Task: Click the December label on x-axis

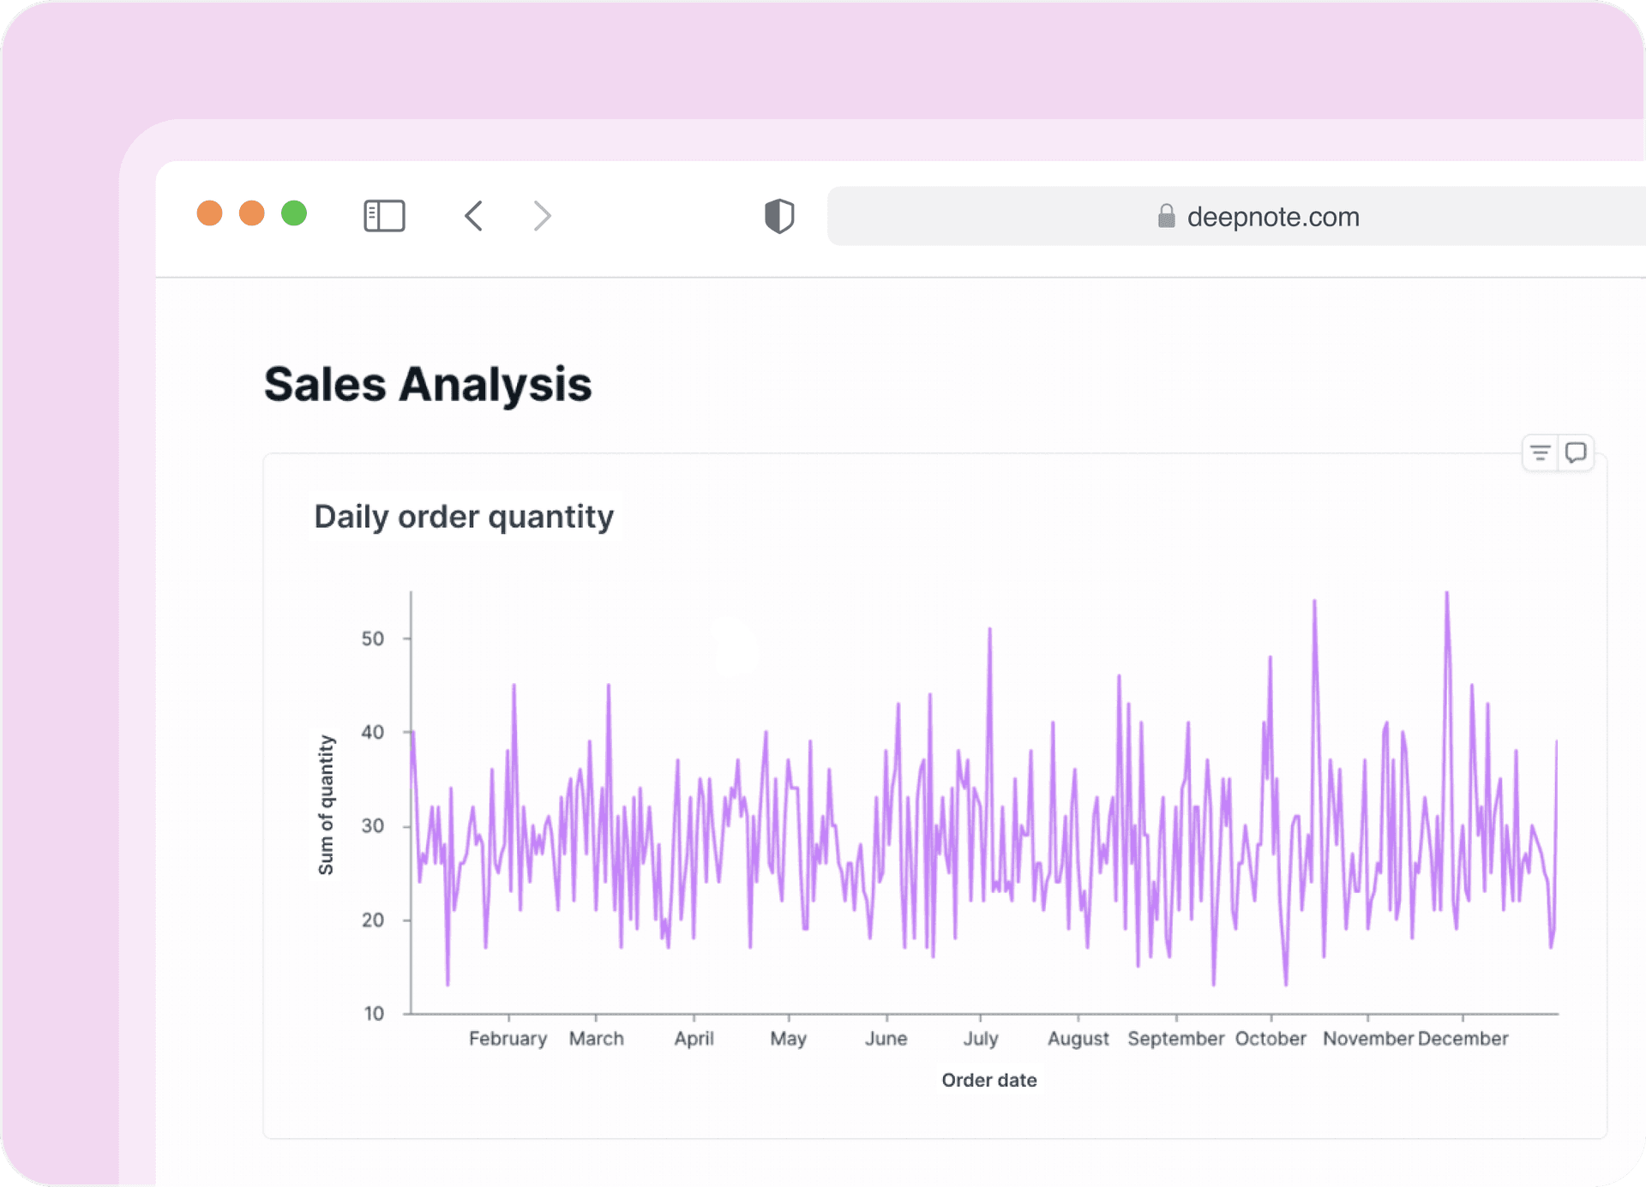Action: pos(1463,1039)
